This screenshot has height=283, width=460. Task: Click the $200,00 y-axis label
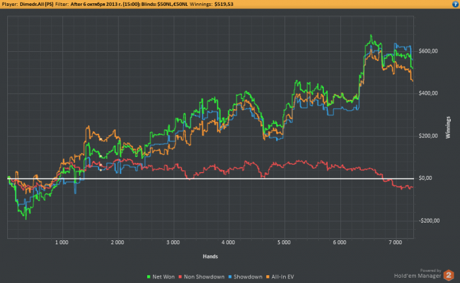[428, 136]
